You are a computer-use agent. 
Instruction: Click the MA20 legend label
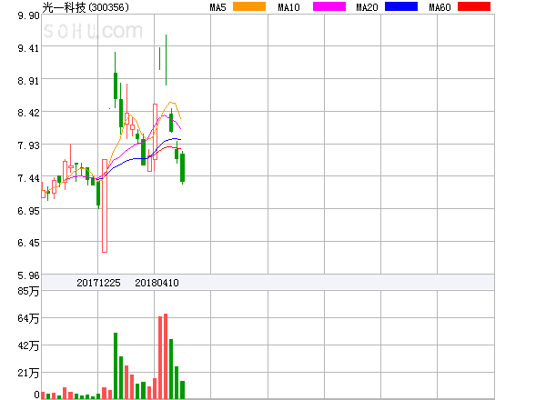[x=367, y=7]
